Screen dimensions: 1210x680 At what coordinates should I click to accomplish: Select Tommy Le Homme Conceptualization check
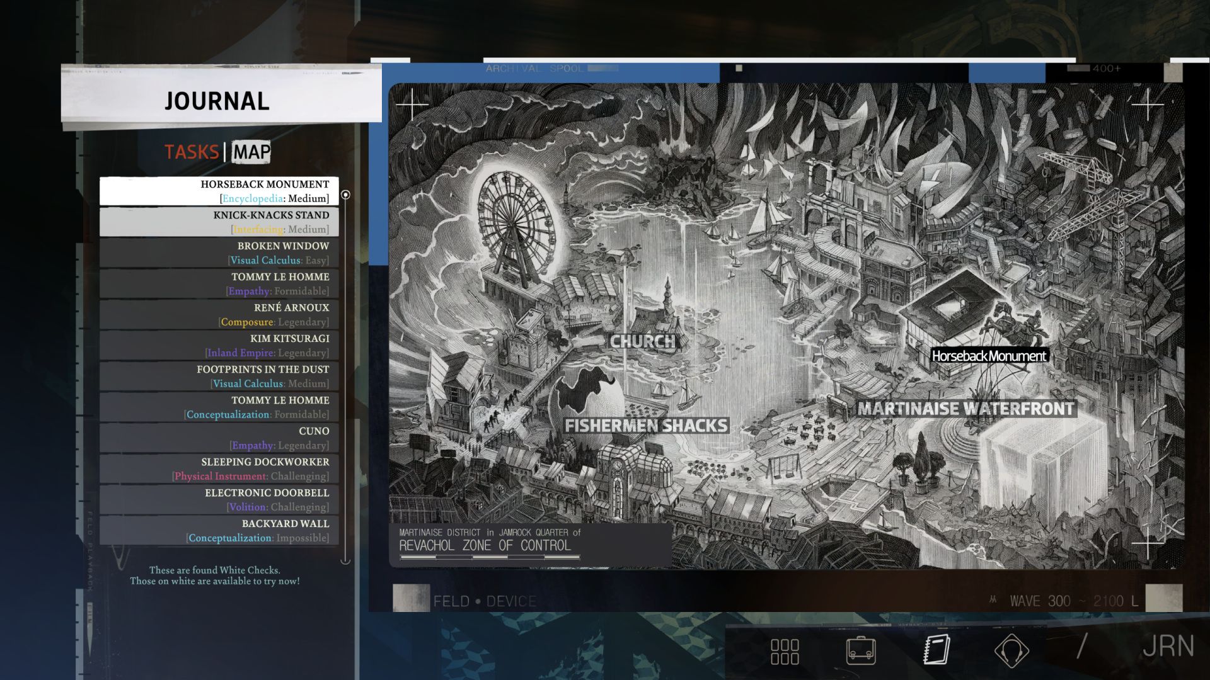(x=219, y=407)
